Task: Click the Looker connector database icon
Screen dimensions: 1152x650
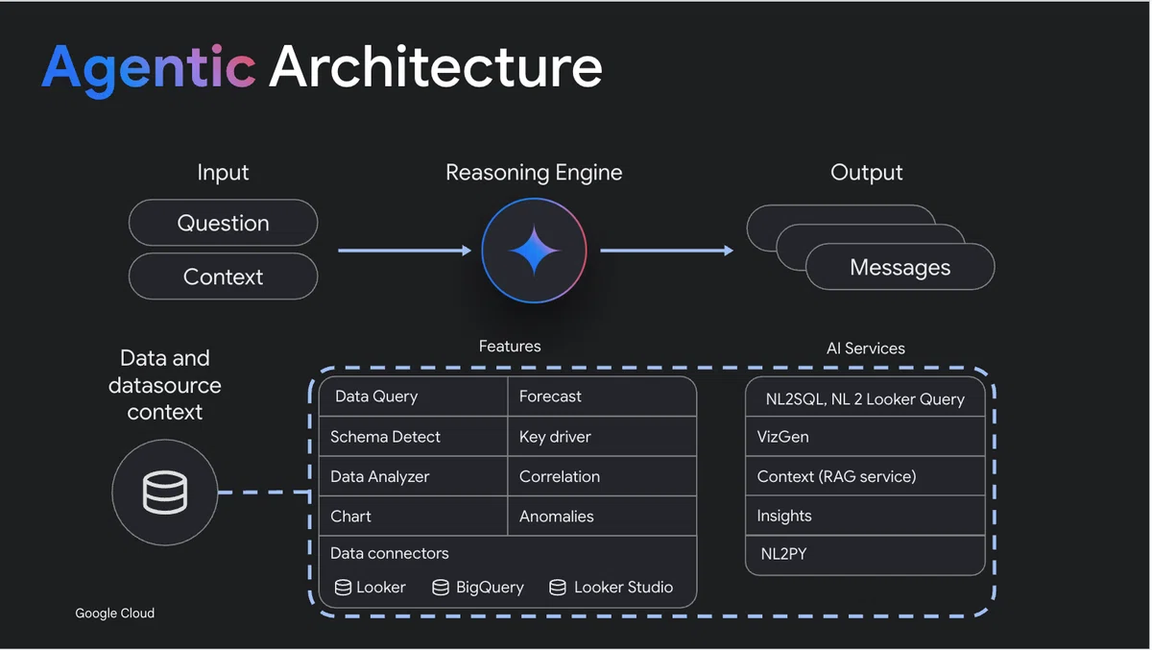Action: coord(343,588)
